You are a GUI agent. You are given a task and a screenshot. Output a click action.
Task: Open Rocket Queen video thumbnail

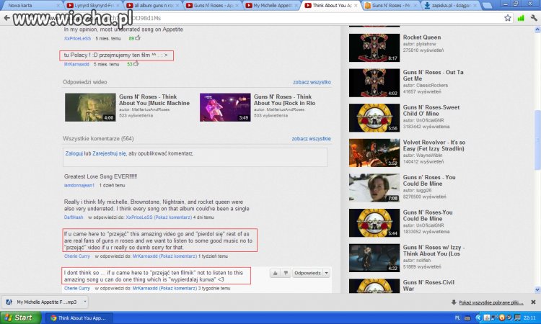coord(374,48)
